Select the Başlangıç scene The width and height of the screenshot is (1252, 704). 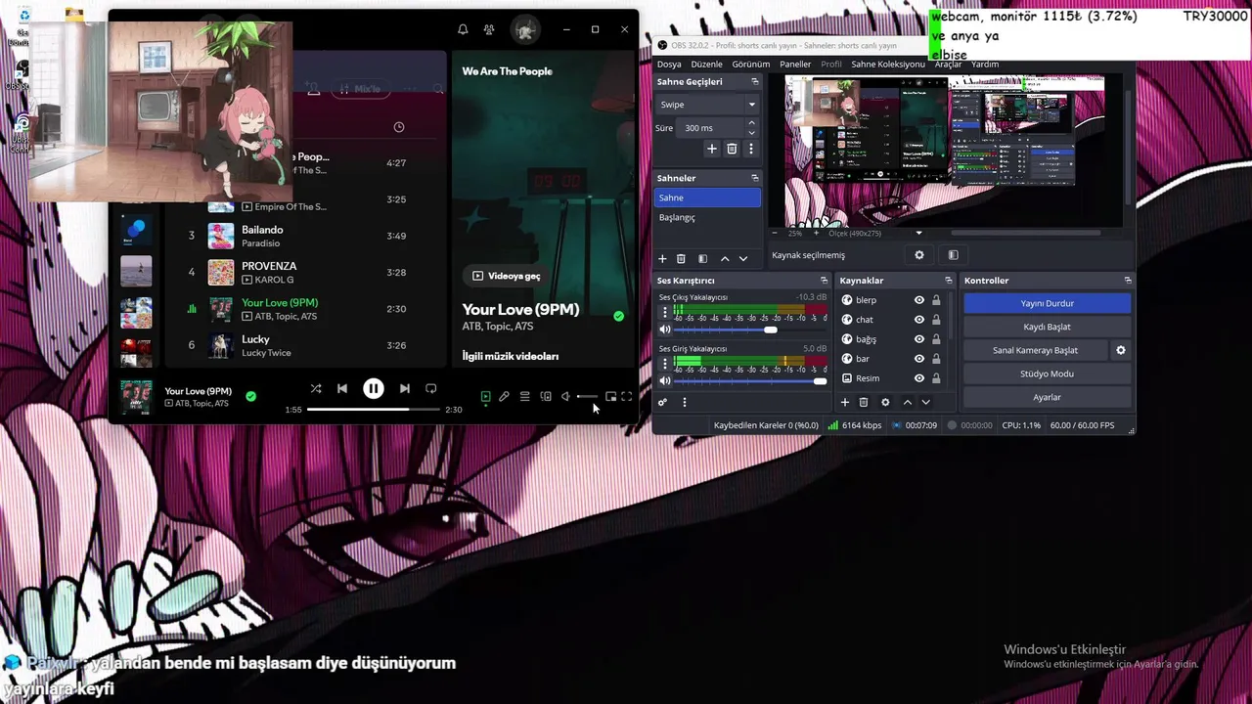(707, 217)
